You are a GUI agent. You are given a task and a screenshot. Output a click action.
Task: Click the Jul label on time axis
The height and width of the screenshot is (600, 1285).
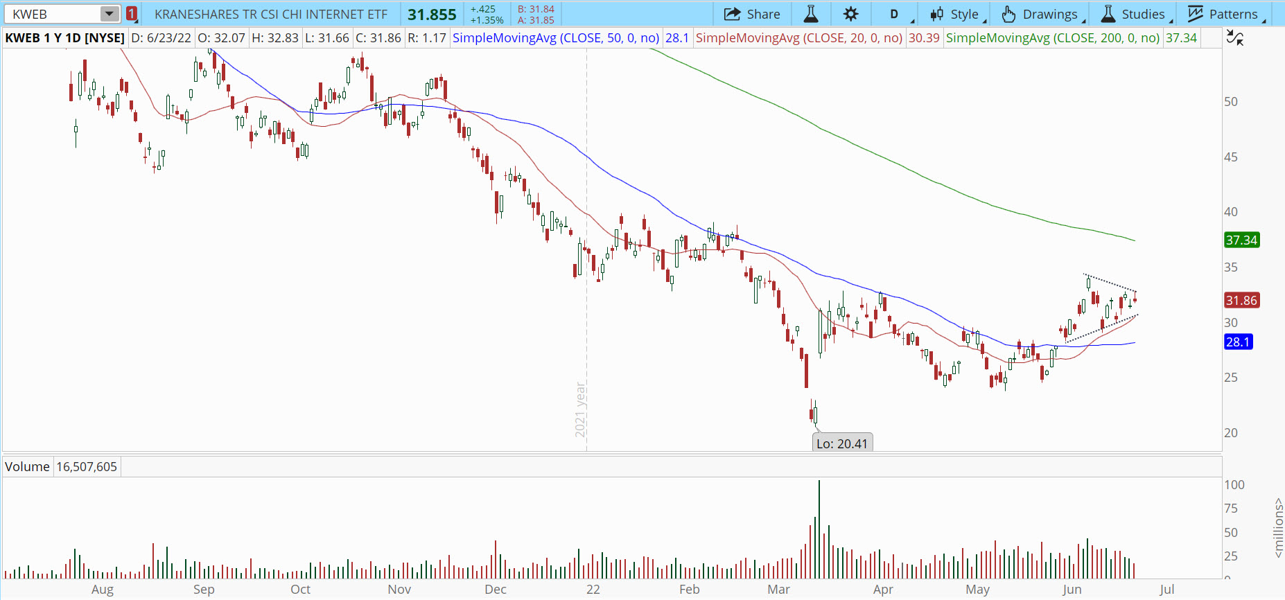click(1167, 590)
